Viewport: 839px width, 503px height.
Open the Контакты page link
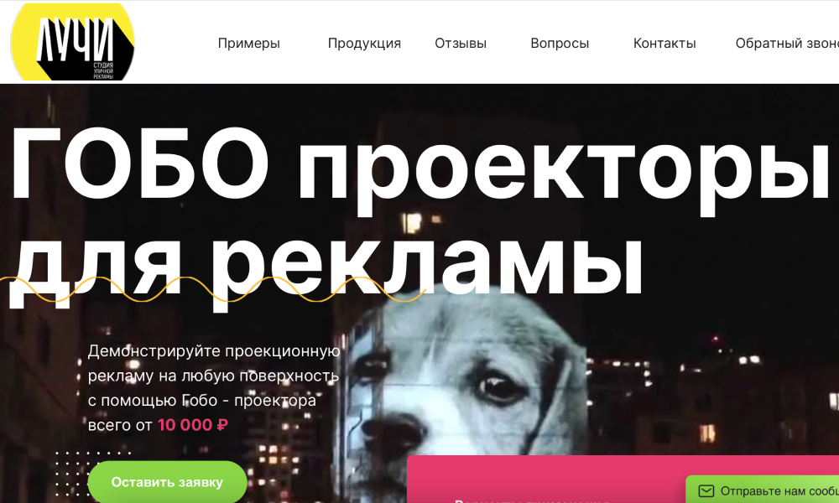pos(664,44)
